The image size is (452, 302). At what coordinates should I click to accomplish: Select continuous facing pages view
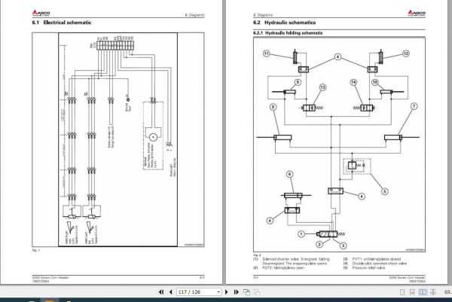tap(433, 292)
